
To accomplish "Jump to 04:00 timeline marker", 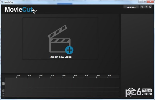I will coord(52,75).
